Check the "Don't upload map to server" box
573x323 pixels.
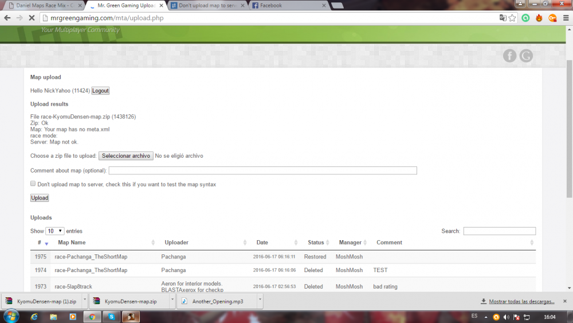point(33,184)
